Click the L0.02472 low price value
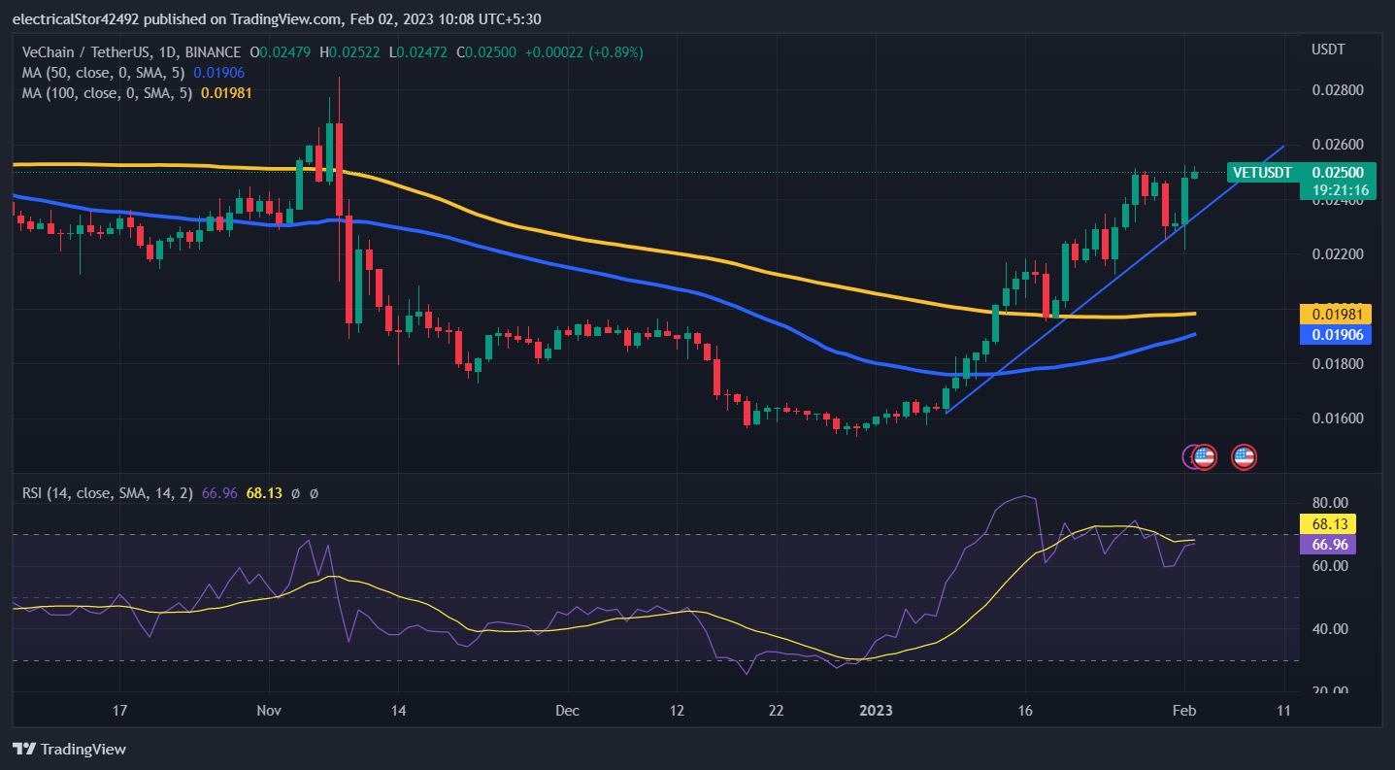This screenshot has width=1395, height=770. 418,51
